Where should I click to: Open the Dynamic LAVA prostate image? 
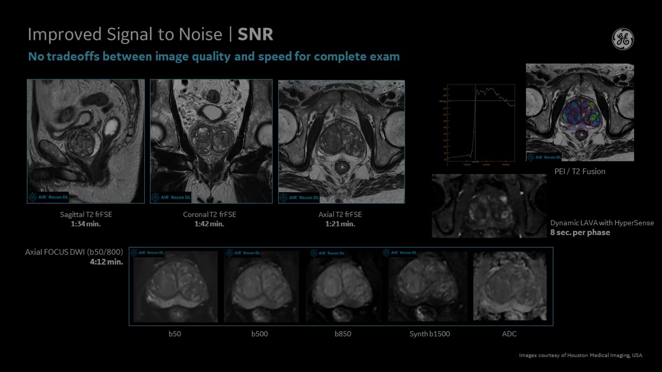489,206
